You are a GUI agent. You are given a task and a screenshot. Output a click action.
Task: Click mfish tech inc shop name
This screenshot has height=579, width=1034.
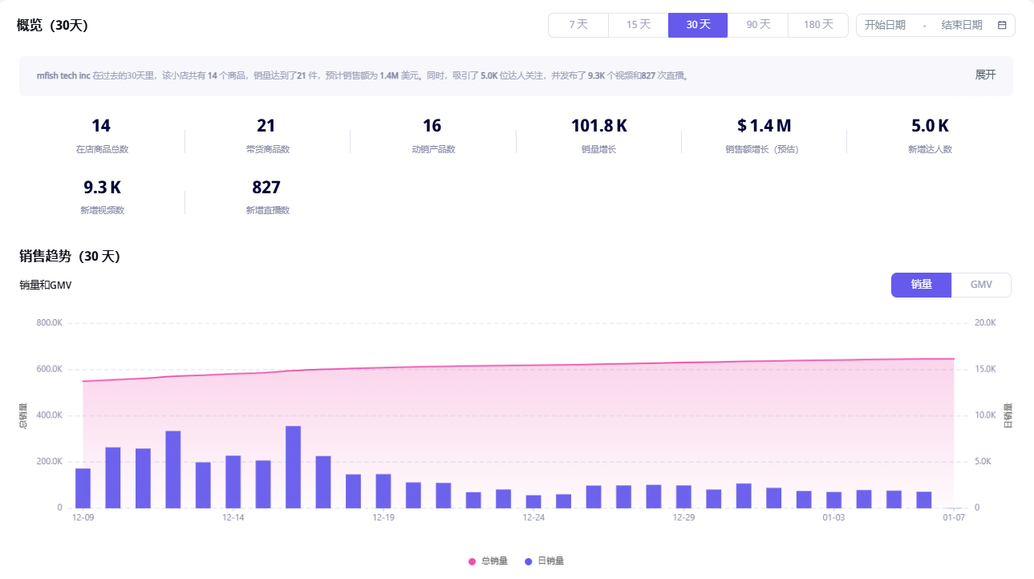63,75
